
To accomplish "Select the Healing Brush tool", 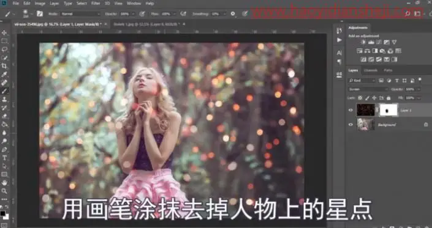I will coord(4,83).
